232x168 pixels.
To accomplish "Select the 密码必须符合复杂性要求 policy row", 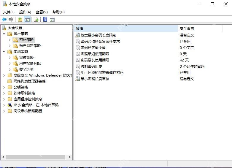I will click(x=148, y=41).
